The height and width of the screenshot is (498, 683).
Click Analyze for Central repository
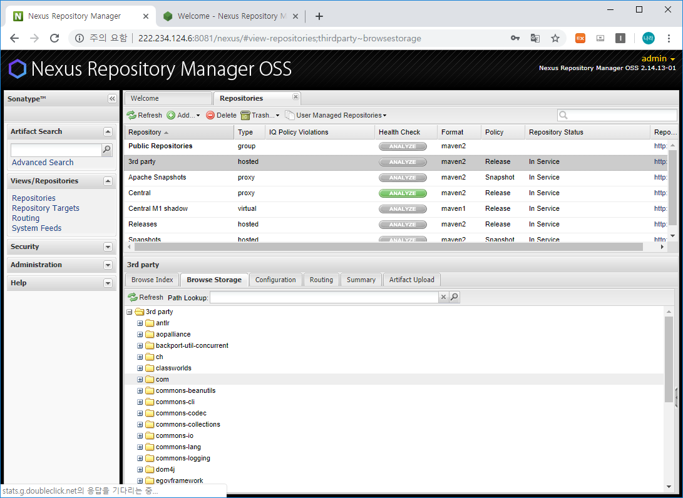click(403, 193)
